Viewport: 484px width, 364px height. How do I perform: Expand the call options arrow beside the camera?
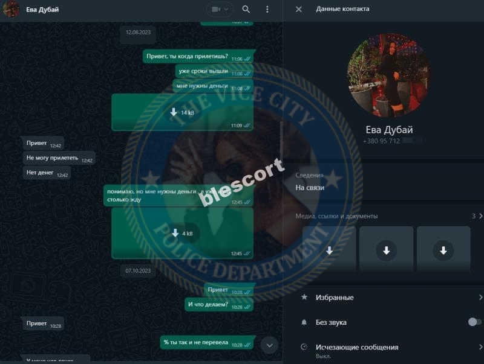pyautogui.click(x=226, y=9)
